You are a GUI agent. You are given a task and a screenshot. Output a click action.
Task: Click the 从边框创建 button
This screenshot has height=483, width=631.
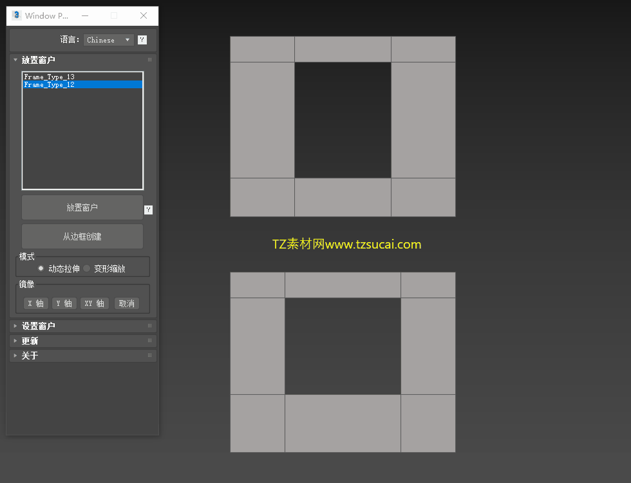point(82,237)
